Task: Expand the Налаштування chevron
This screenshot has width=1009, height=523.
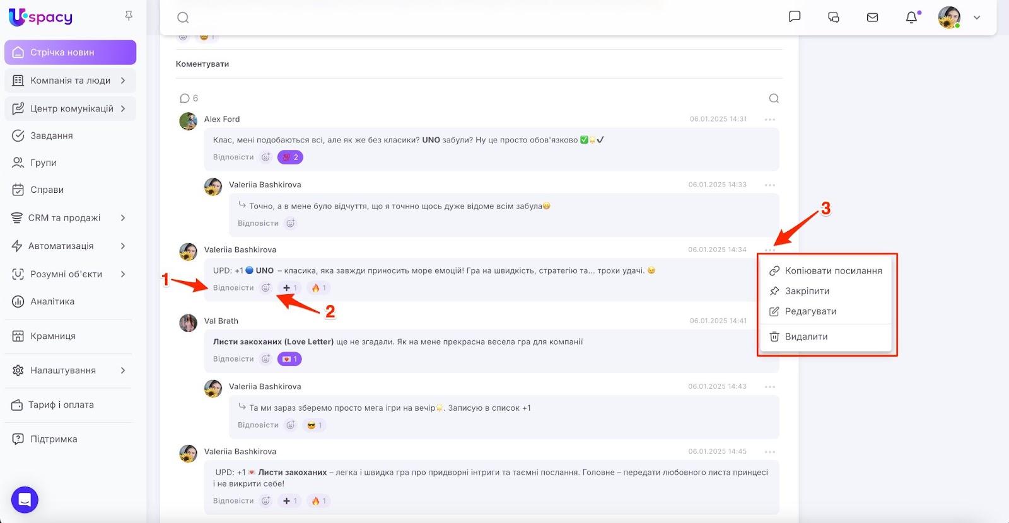Action: click(x=123, y=371)
